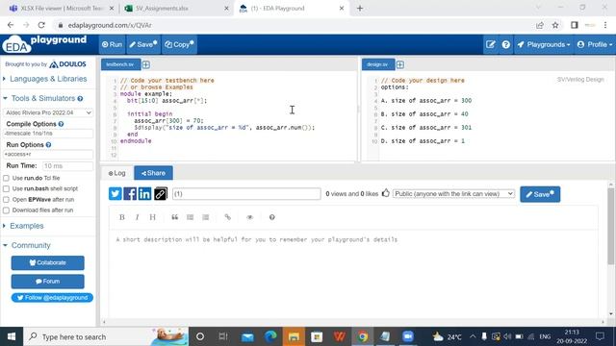Enable Use run.do Tcl file checkbox
Image resolution: width=616 pixels, height=346 pixels.
(7, 178)
